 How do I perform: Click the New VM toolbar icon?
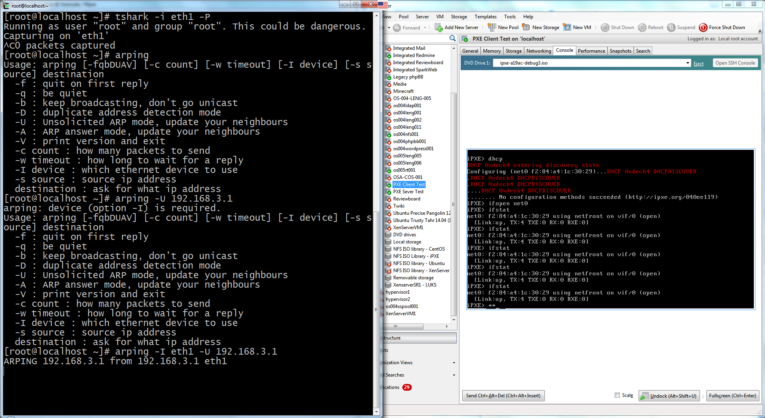(567, 27)
